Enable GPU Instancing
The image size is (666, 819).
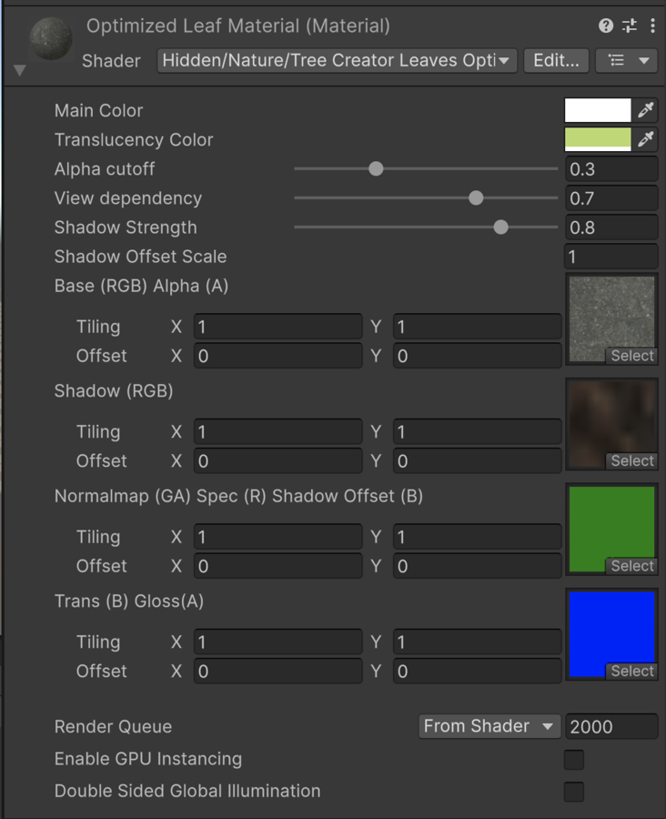tap(573, 759)
